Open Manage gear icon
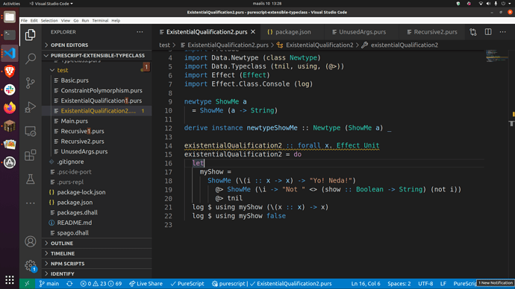 [x=30, y=265]
